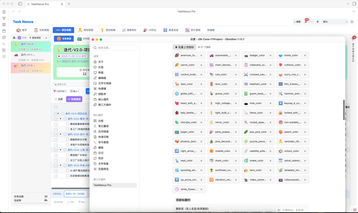Image resolution: width=358 pixels, height=213 pixels.
Task: Switch to the 任务视图 tab
Action: [41, 30]
